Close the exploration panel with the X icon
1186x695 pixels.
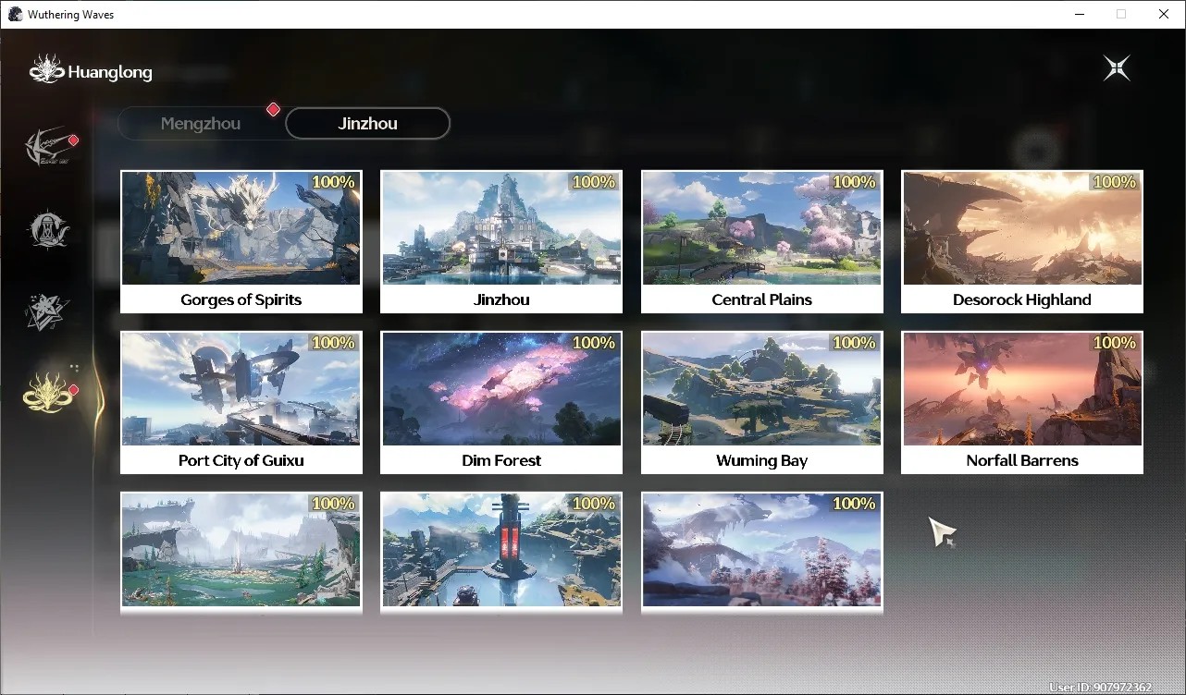(1117, 68)
